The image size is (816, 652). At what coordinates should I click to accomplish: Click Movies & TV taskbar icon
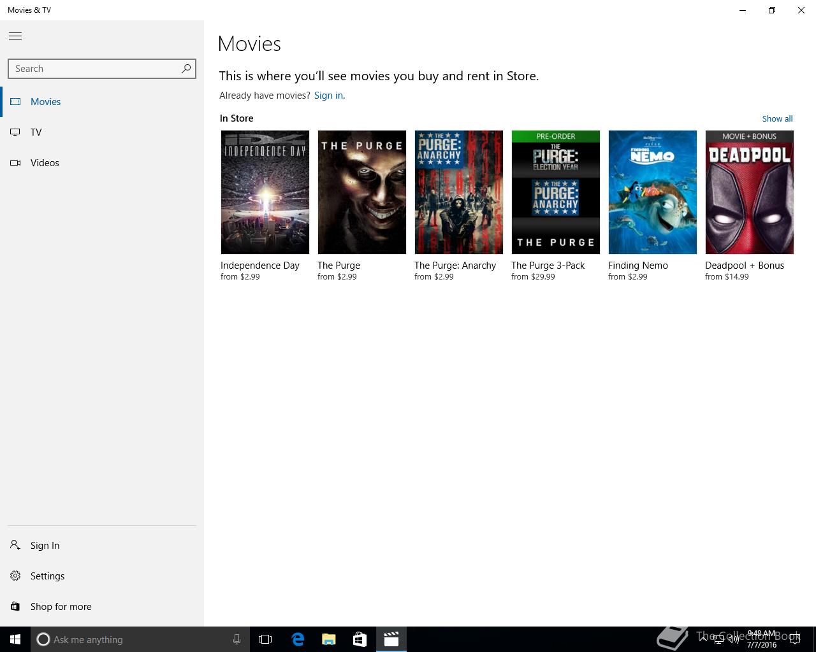pyautogui.click(x=391, y=639)
